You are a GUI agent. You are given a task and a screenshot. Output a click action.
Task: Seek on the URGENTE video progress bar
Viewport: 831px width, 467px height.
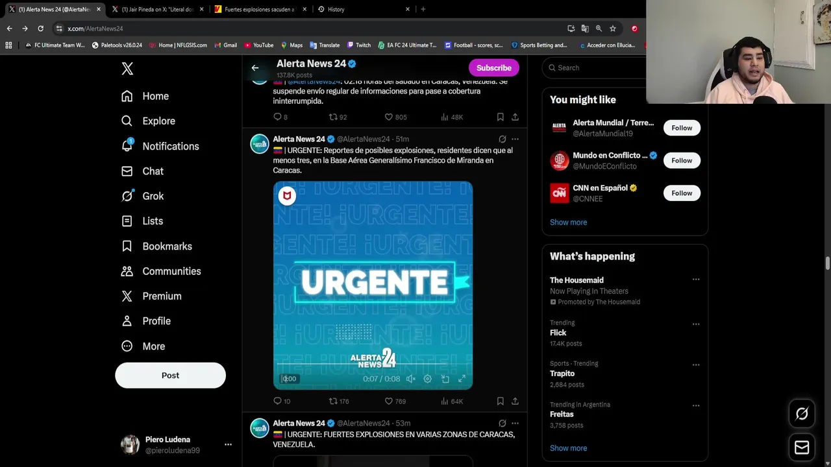coord(373,365)
